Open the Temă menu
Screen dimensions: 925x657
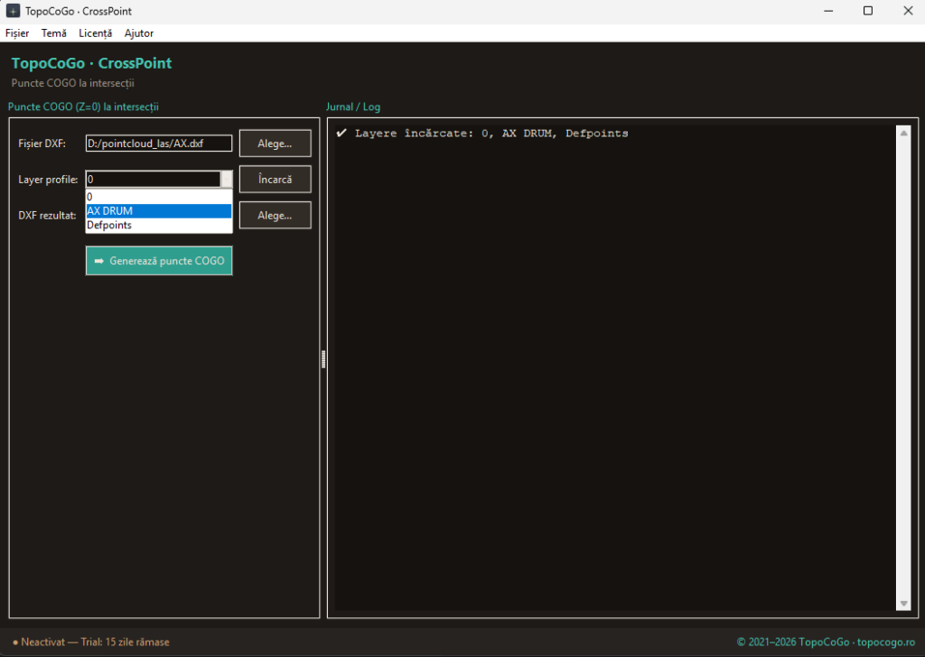(x=53, y=33)
